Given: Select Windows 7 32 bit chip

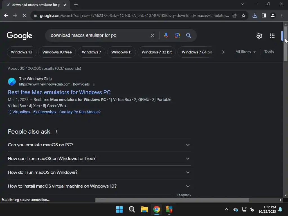Looking at the screenshot, I should click(x=156, y=52).
